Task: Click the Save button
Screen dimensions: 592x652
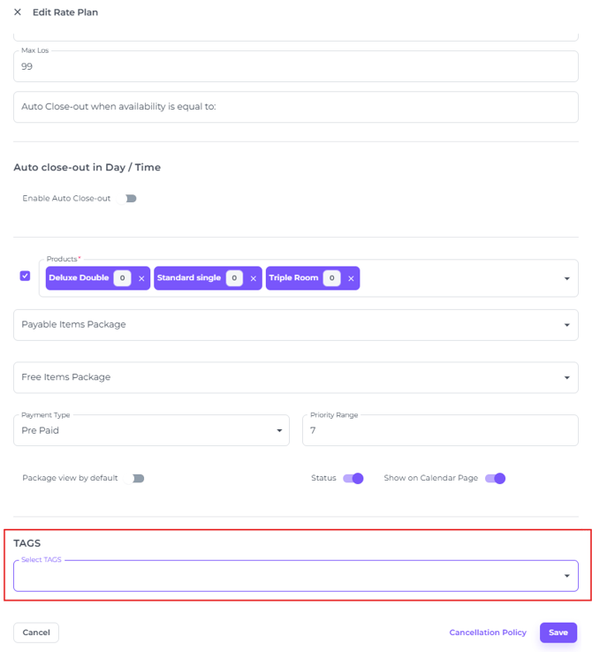Action: click(558, 633)
